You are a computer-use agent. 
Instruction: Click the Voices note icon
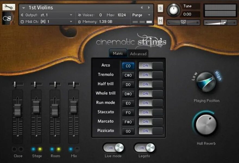79,15
